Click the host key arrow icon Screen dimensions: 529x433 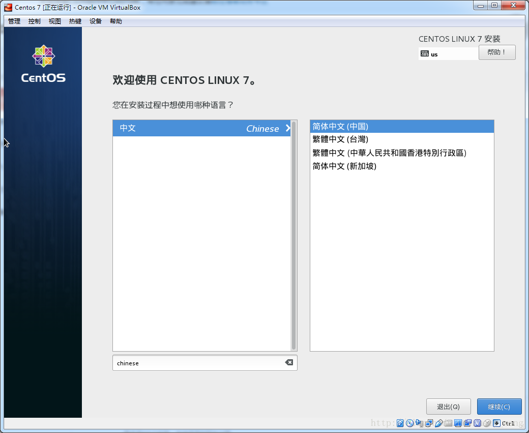pyautogui.click(x=496, y=423)
